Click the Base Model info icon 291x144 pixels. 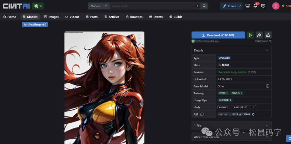[x=268, y=86]
